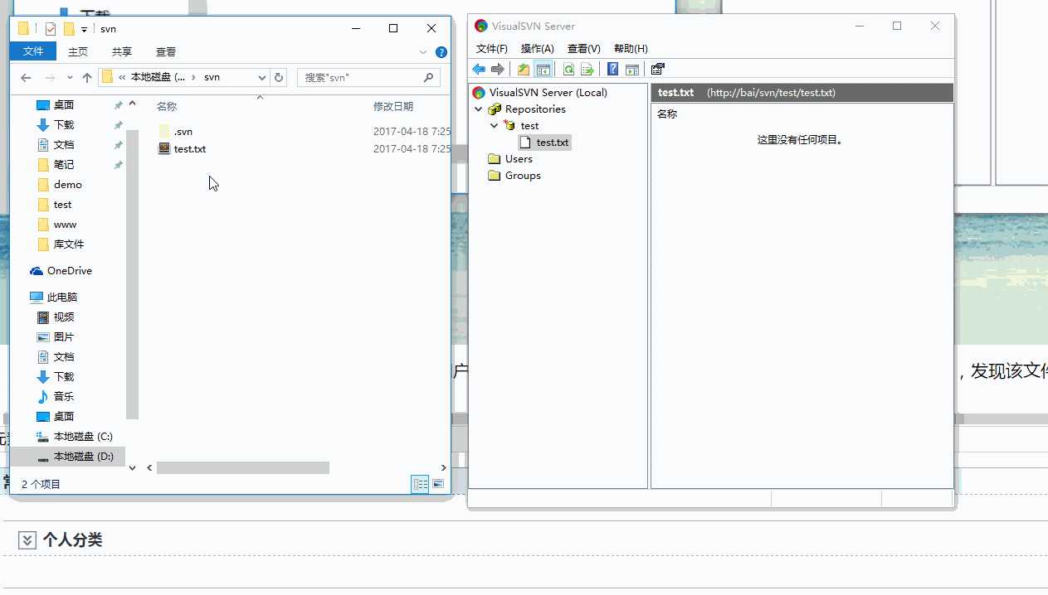The height and width of the screenshot is (595, 1048).
Task: Click Explorer horizontal scrollbar thumb
Action: (x=243, y=468)
